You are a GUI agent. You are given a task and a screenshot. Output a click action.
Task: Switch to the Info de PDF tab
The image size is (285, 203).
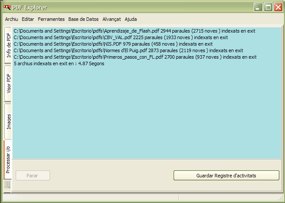(x=8, y=46)
